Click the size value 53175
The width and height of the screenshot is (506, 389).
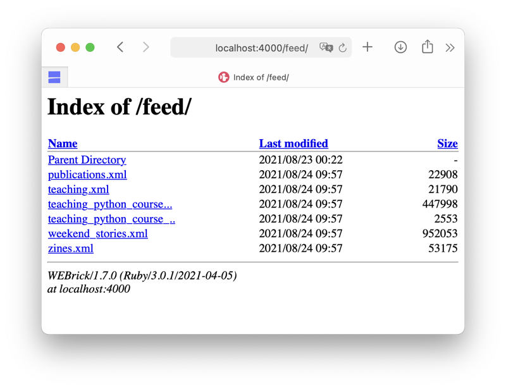(x=443, y=248)
